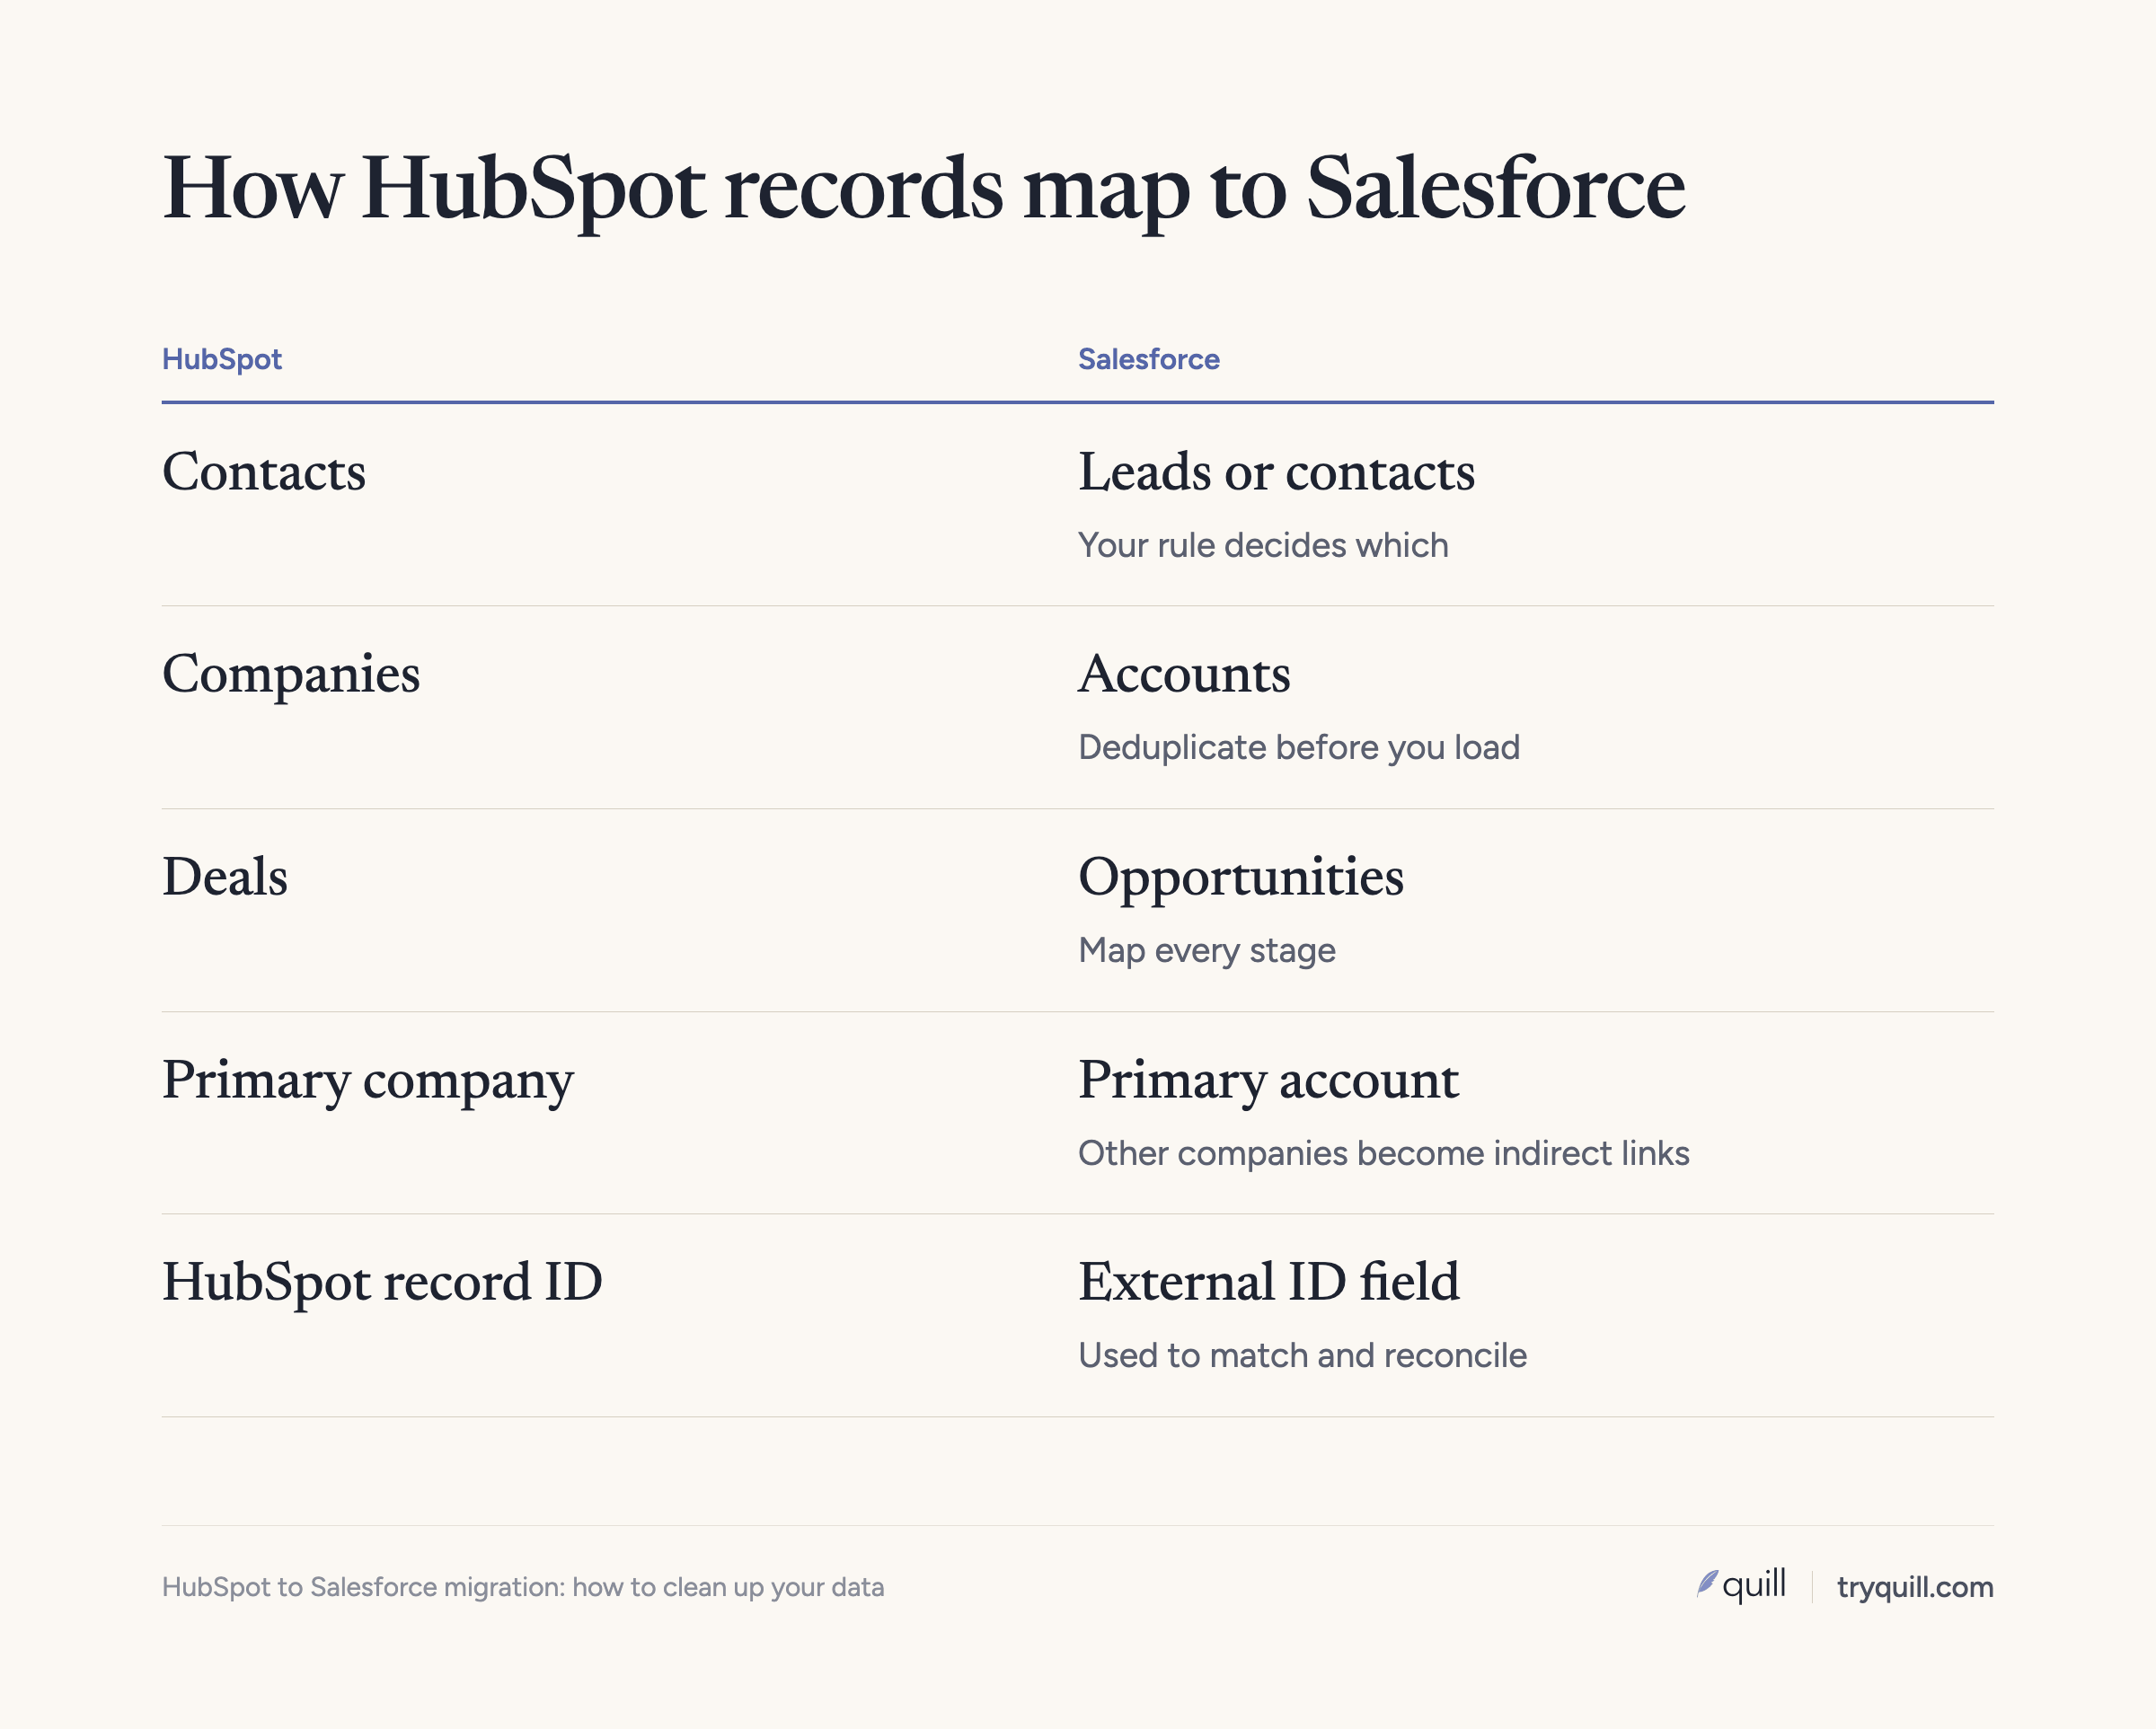Click the Accounts cell
Screen dimensions: 2156x1729
tap(1184, 674)
